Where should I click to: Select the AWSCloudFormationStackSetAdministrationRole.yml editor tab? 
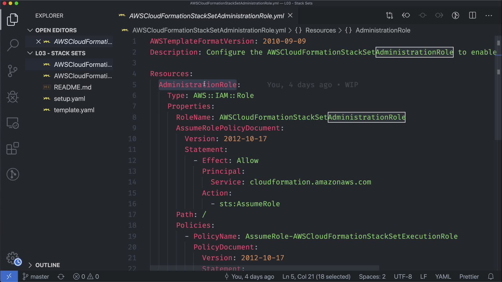tap(206, 16)
